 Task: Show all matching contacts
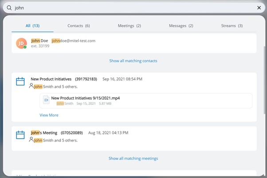click(x=133, y=61)
